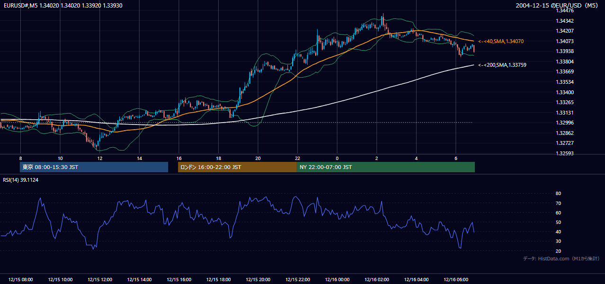The width and height of the screenshot is (605, 284).
Task: Click hour tick 14 under the price chart
Action: pos(139,158)
